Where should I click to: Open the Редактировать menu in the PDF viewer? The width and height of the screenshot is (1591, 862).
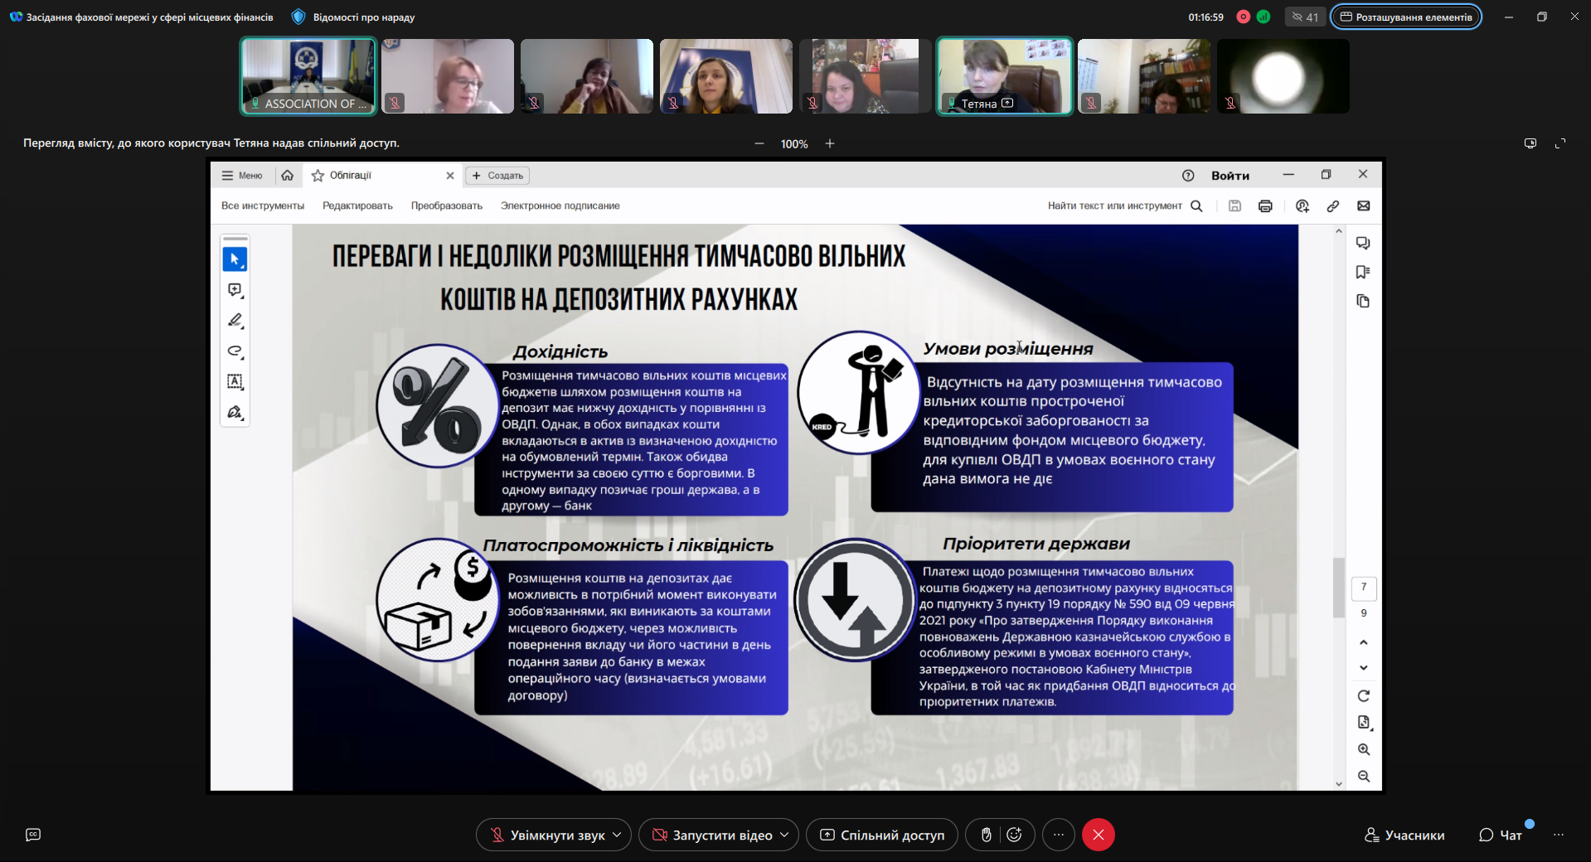click(357, 206)
